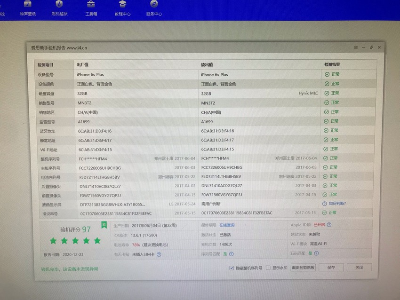Click the 截图到剪贴板 button
The height and width of the screenshot is (300, 400).
coord(303,268)
